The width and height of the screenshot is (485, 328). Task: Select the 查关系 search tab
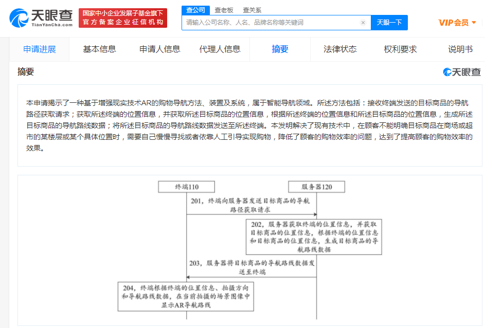click(252, 10)
